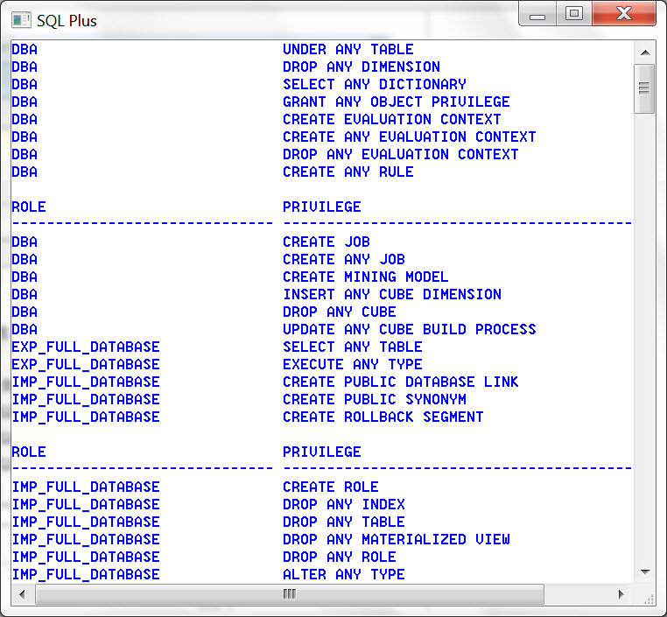
Task: Close the SQL Plus window
Action: click(624, 15)
